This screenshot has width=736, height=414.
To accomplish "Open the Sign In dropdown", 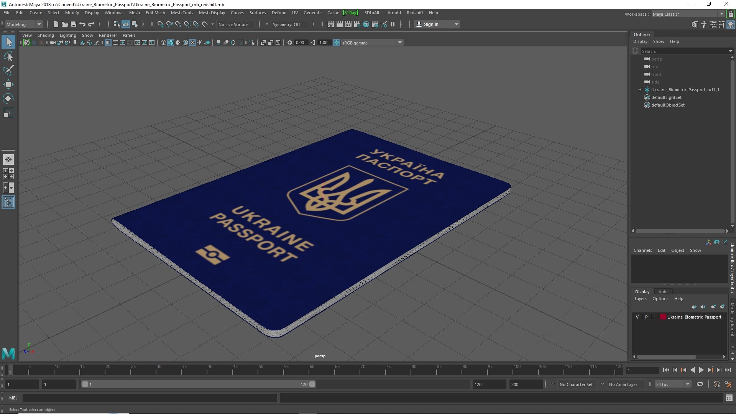I will coord(437,24).
